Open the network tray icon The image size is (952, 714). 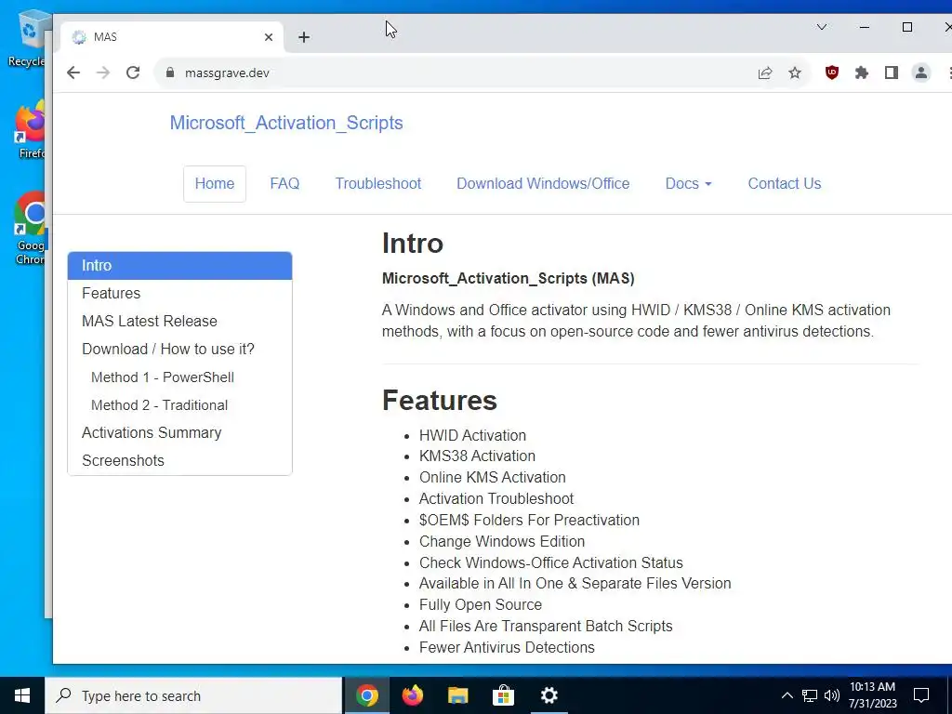point(810,695)
